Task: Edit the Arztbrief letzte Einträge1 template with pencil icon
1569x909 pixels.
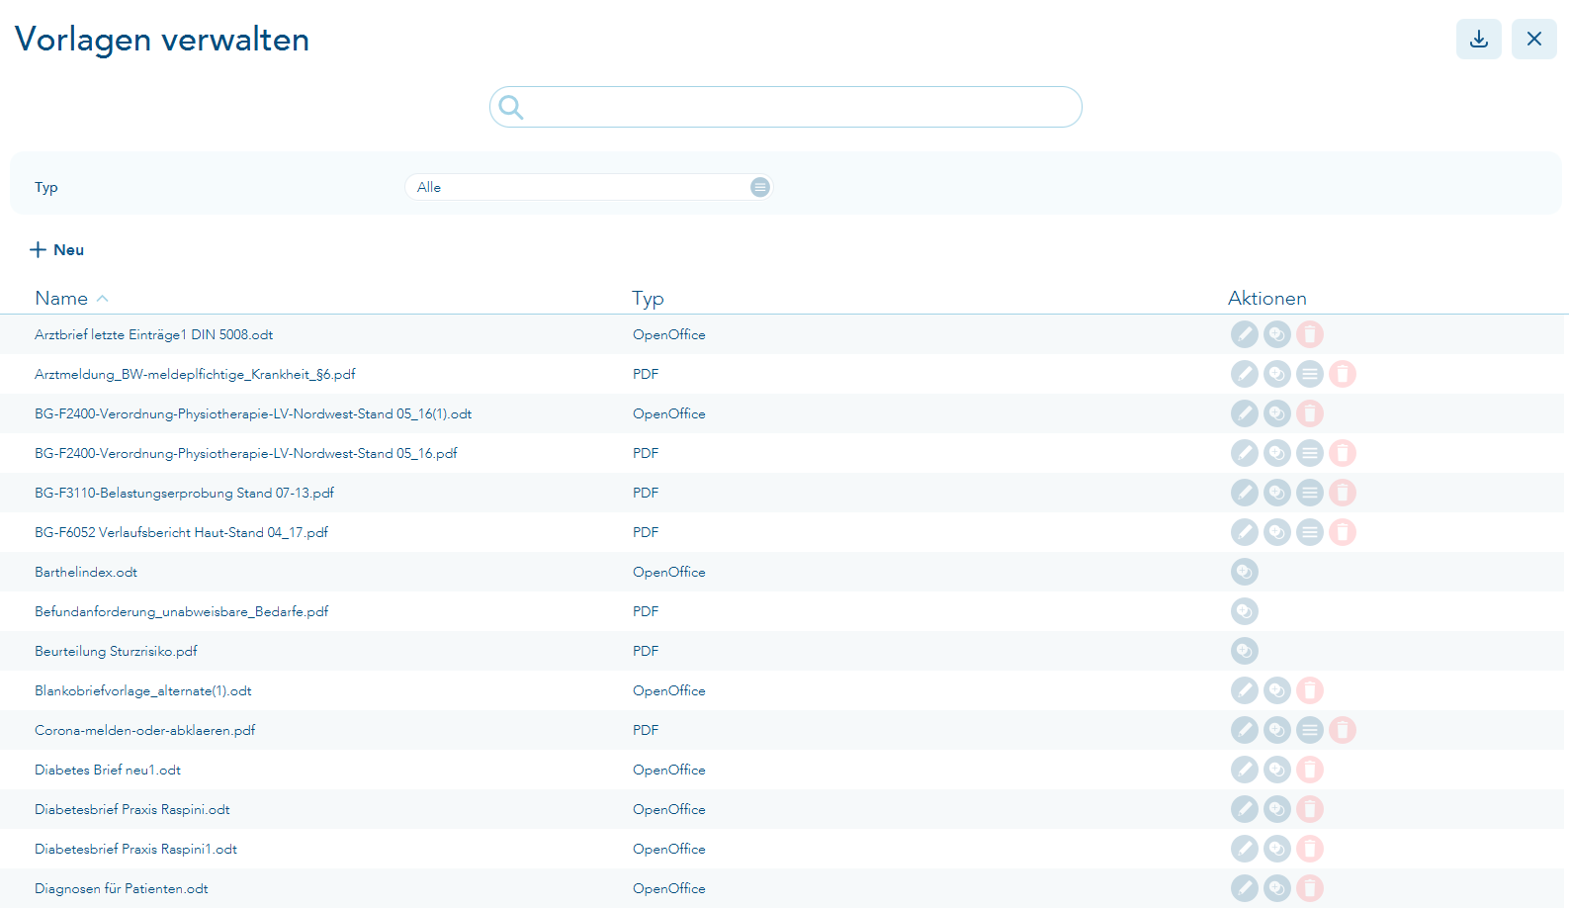Action: pyautogui.click(x=1244, y=334)
